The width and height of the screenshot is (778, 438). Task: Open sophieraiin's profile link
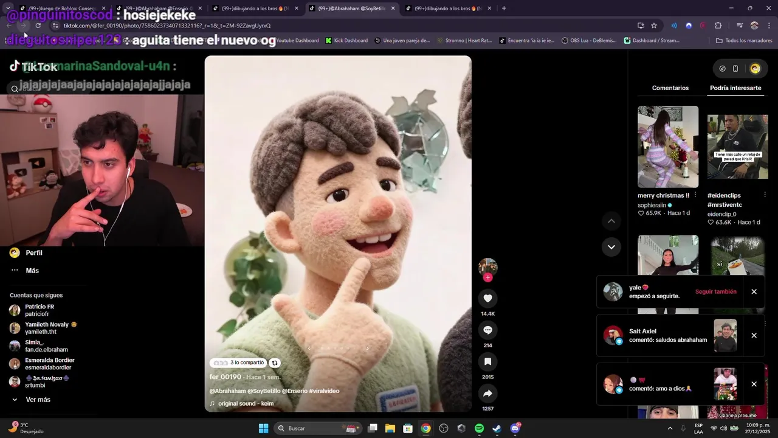click(652, 205)
